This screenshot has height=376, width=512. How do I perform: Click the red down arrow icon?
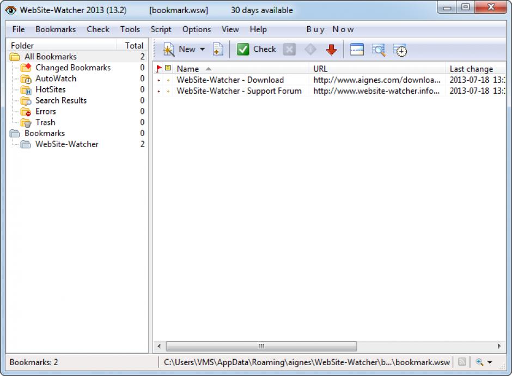click(x=331, y=50)
